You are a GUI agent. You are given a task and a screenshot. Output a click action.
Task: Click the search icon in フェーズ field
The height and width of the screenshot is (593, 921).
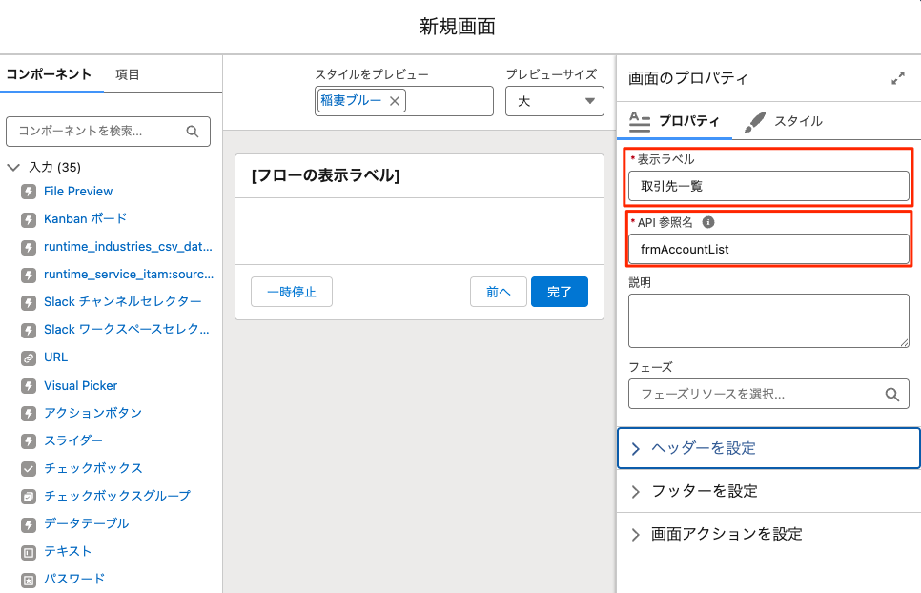coord(891,394)
